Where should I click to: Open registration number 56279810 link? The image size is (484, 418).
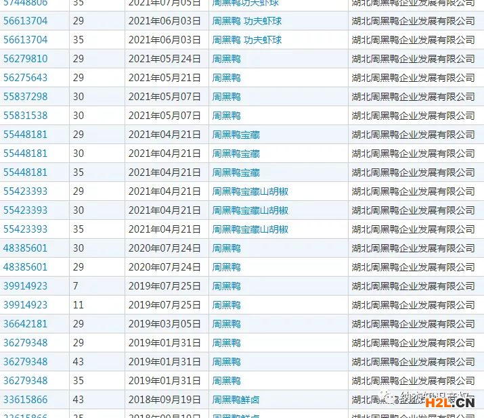25,59
